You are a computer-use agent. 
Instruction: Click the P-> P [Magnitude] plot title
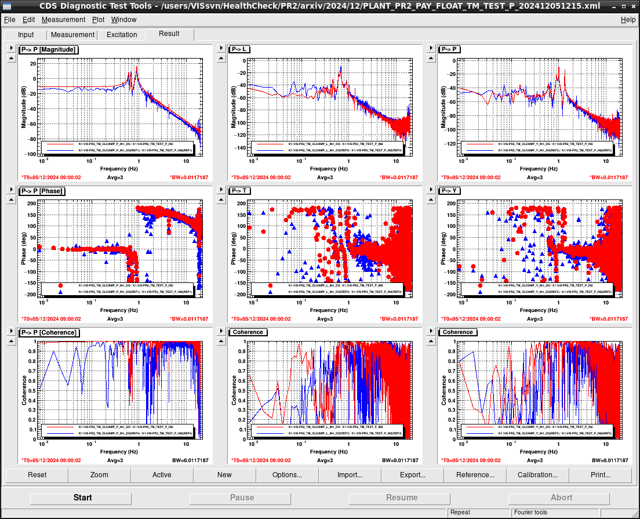(49, 49)
